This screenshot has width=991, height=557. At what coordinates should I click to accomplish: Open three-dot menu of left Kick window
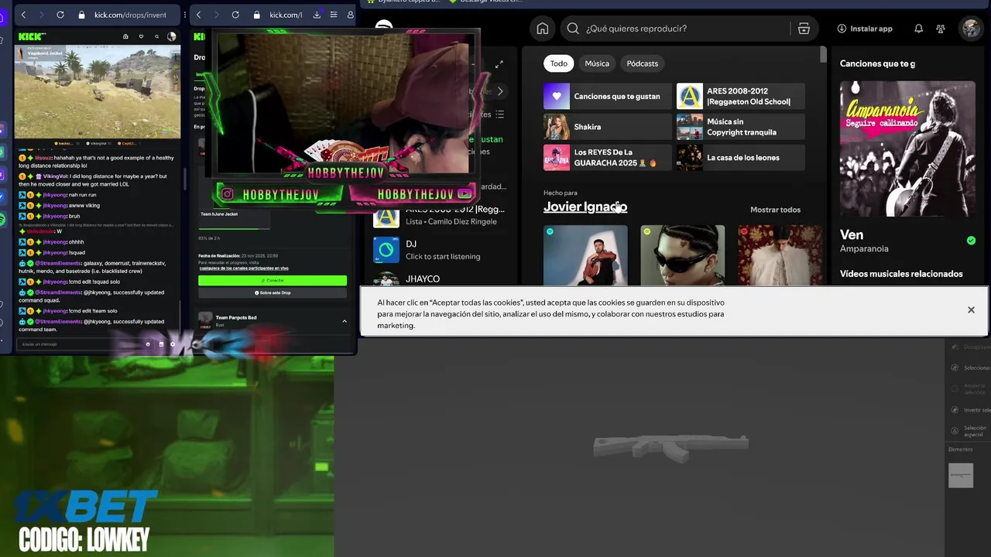tap(184, 15)
